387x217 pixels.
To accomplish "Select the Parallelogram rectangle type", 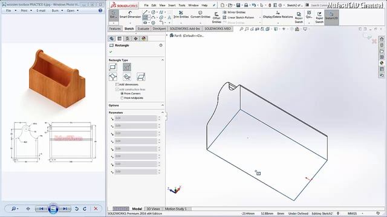I will click(141, 77).
